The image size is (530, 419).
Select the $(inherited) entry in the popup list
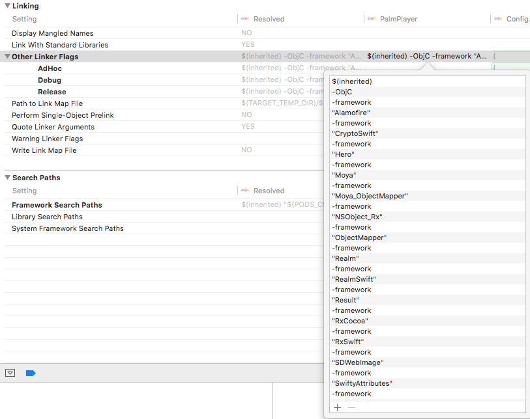427,81
